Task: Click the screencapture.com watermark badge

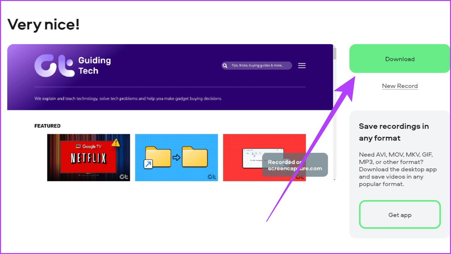Action: coord(295,165)
